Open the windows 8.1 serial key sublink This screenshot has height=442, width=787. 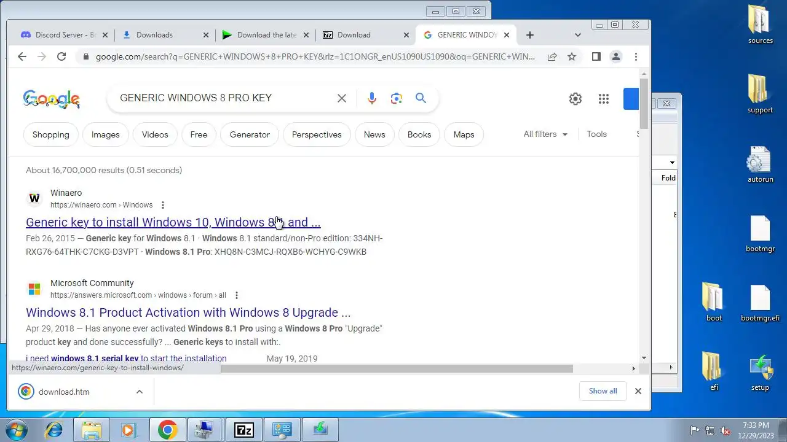click(x=126, y=359)
